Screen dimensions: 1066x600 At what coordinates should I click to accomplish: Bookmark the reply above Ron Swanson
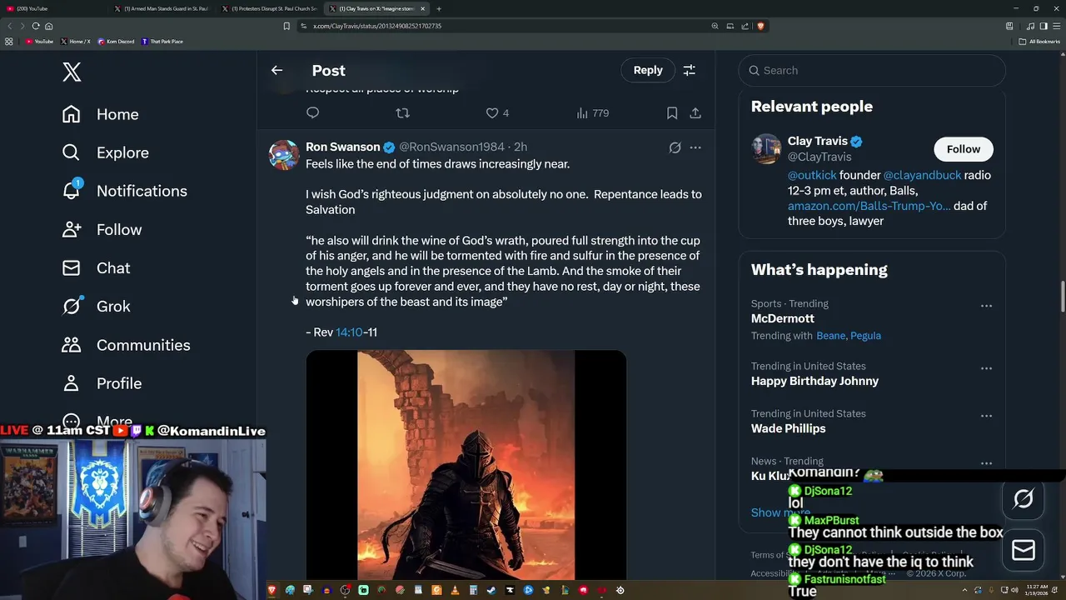[672, 112]
